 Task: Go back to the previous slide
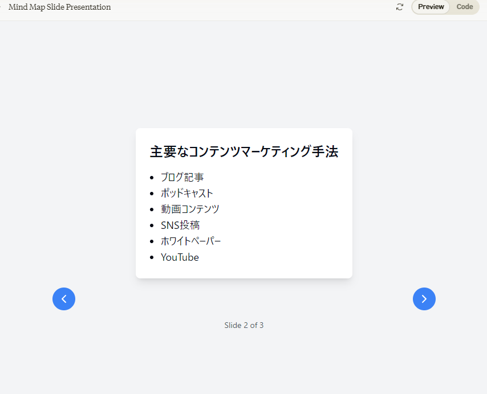tap(64, 299)
